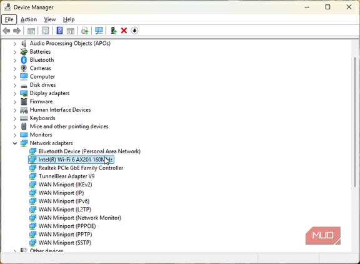The height and width of the screenshot is (264, 360).
Task: Open the View menu
Action: click(50, 19)
